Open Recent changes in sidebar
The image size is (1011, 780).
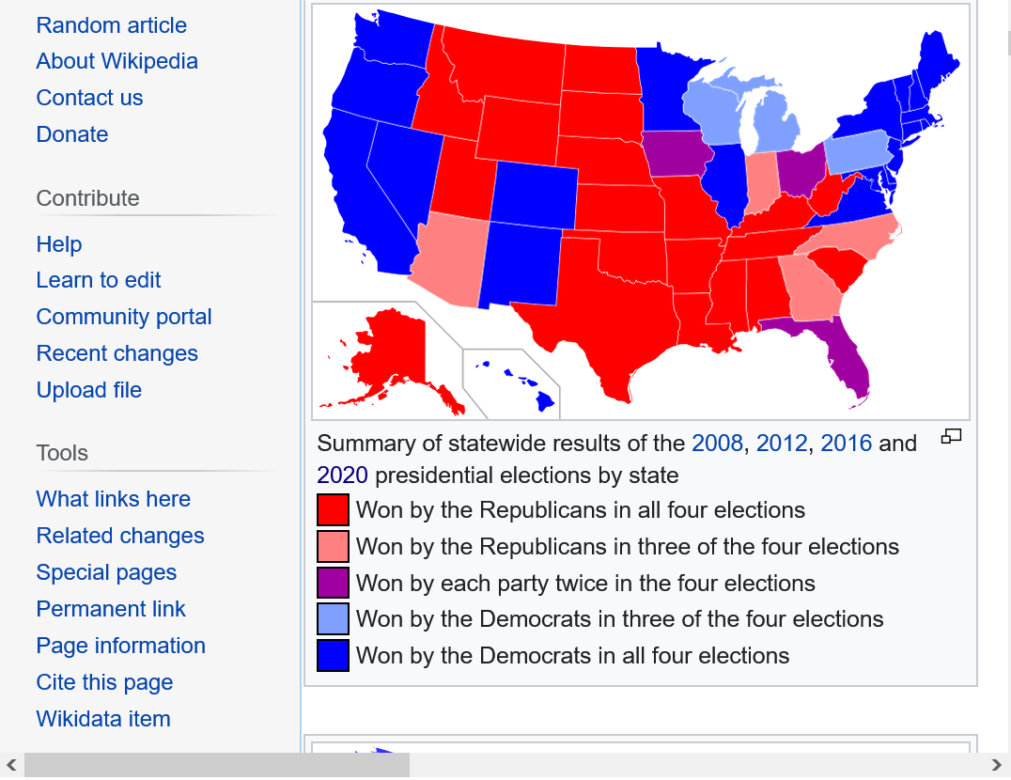click(117, 353)
